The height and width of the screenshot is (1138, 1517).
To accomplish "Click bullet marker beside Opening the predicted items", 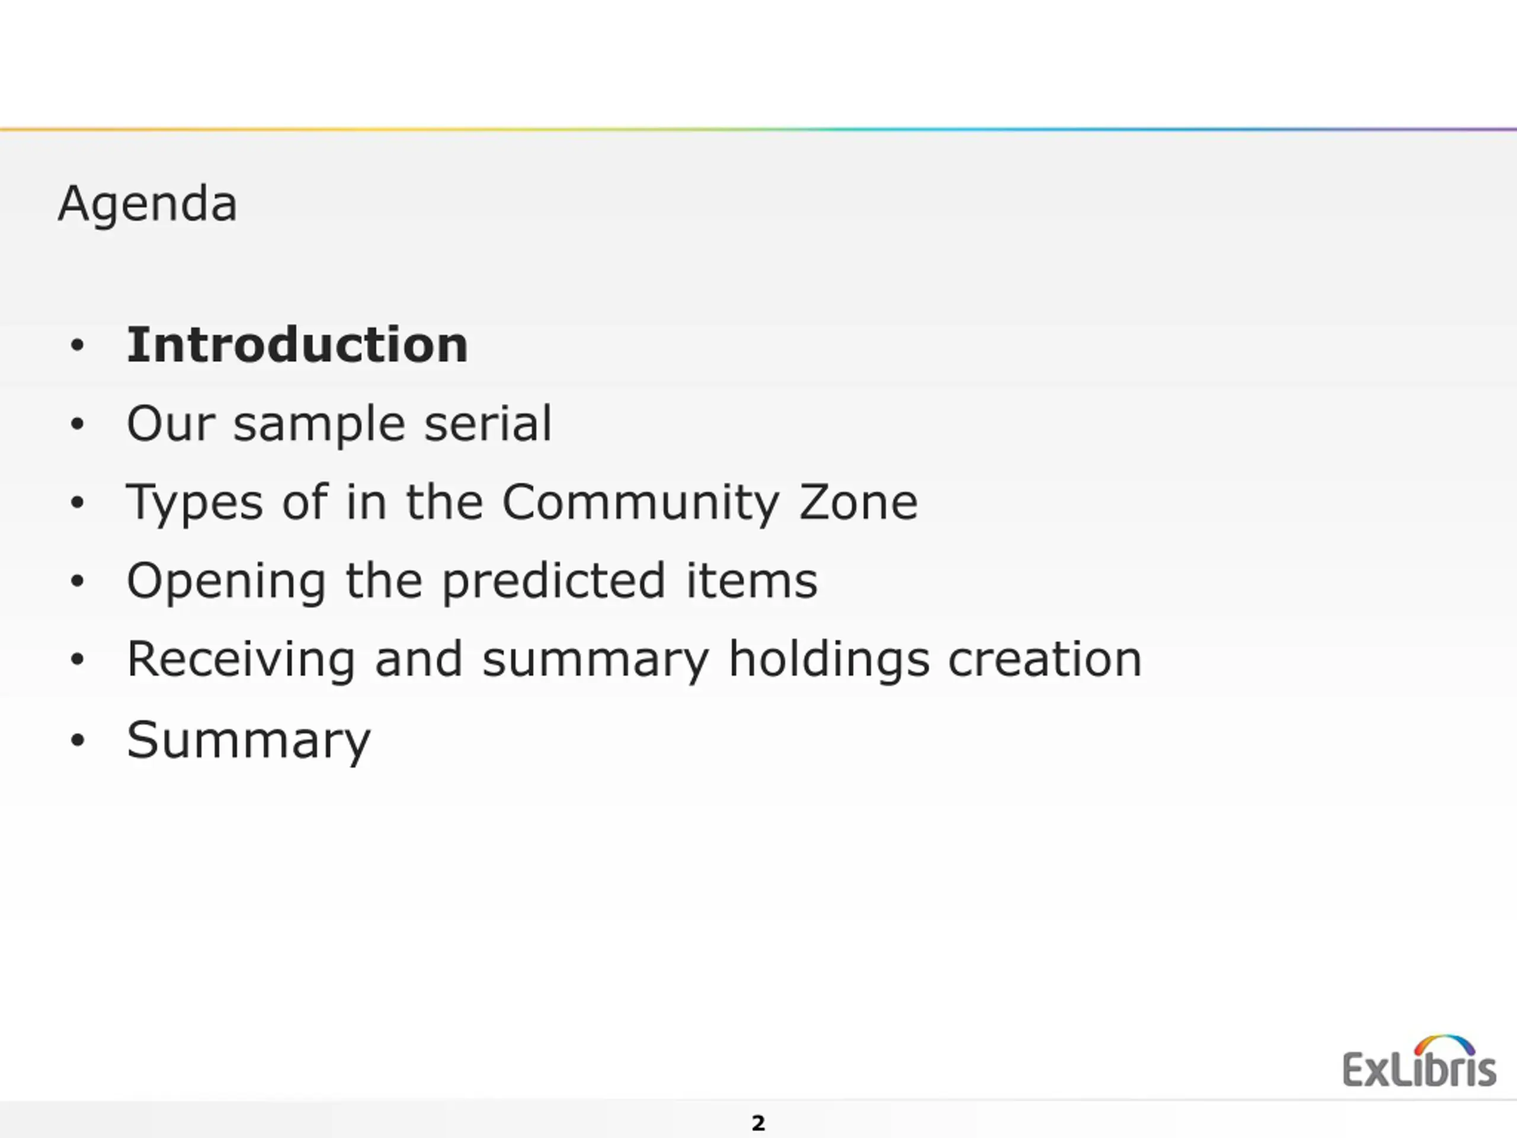I will 78,581.
